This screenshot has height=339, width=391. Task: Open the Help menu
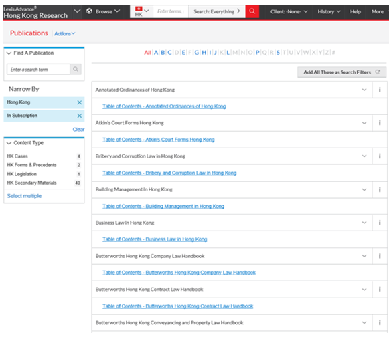point(355,12)
